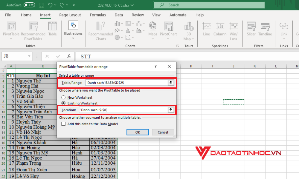This screenshot has width=299, height=179.
Task: Click the Timeline filter icon
Action: [265, 27]
